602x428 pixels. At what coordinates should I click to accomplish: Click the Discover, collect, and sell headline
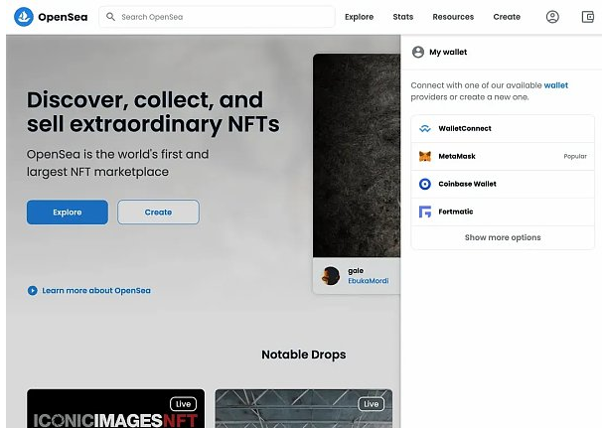153,111
